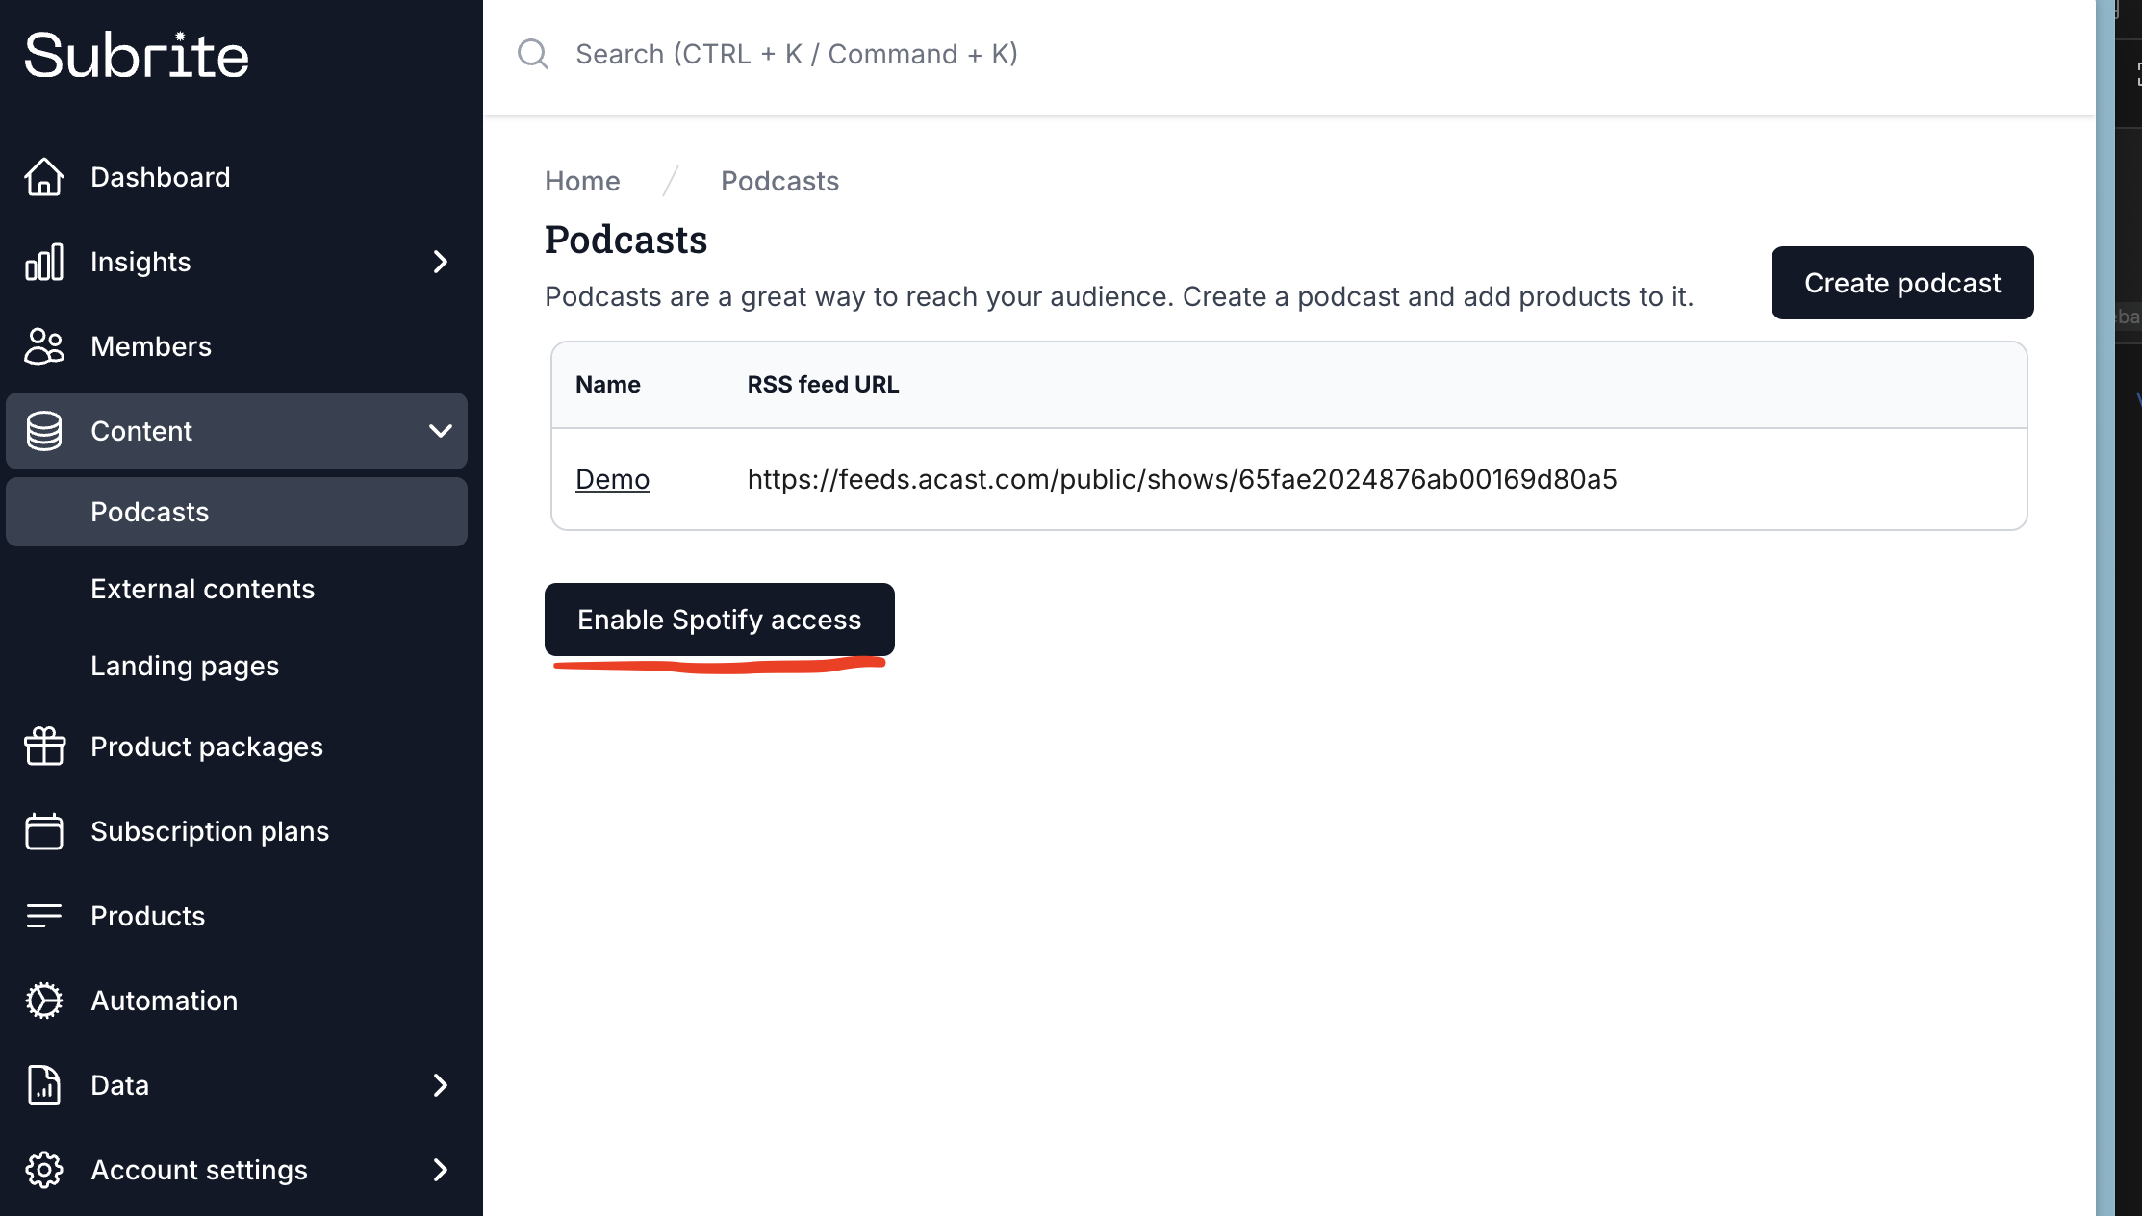Open the Podcasts sidebar entry
The width and height of the screenshot is (2142, 1216).
tap(149, 512)
